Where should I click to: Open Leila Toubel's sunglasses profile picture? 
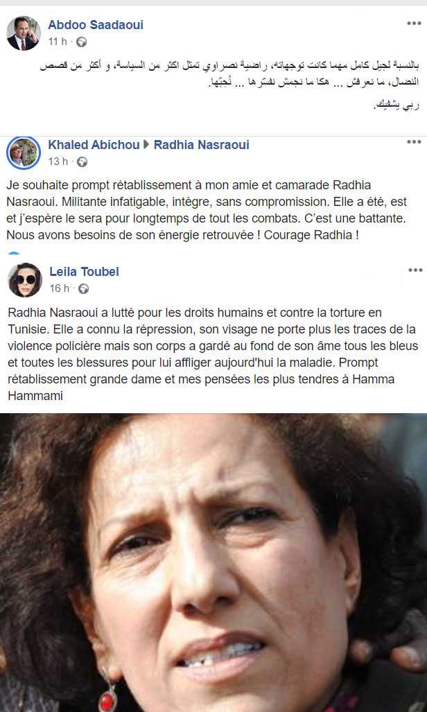pos(25,279)
